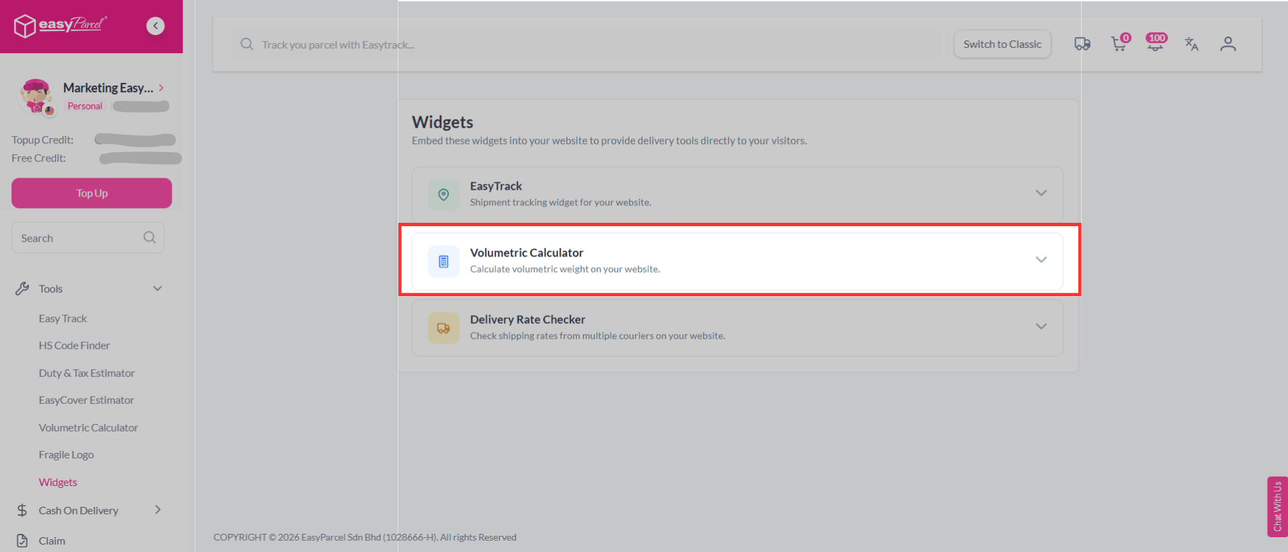Open HS Code Finder from sidebar

[74, 345]
